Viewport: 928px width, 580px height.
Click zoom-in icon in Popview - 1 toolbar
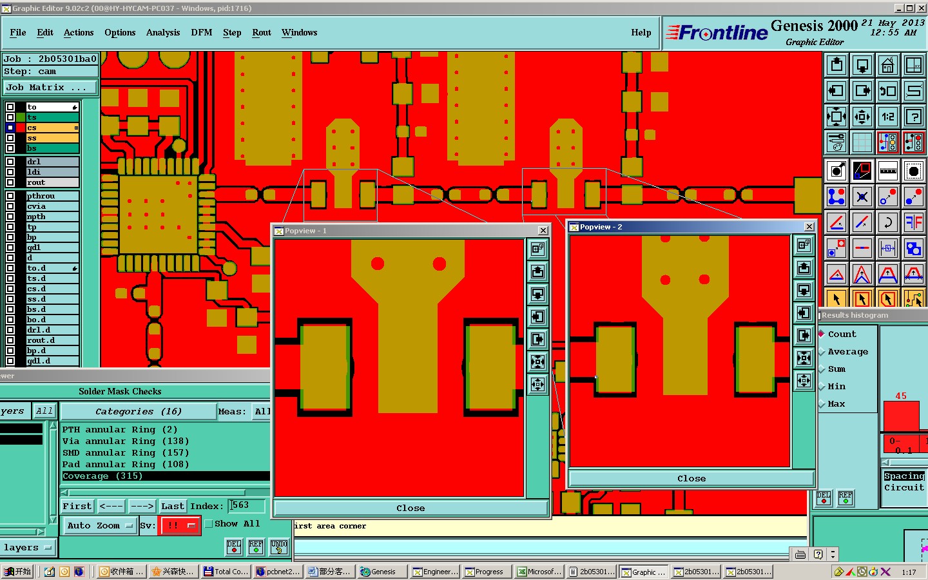[x=537, y=362]
